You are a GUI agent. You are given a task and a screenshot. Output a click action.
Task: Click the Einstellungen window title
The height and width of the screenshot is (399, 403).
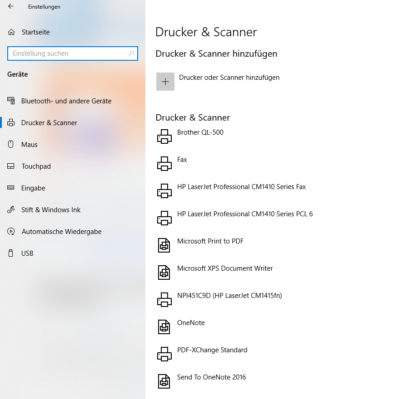pos(44,7)
